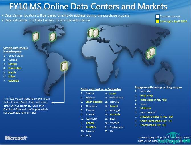
Task: Click the 'Portugal' list entry
Action: click(x=115, y=110)
